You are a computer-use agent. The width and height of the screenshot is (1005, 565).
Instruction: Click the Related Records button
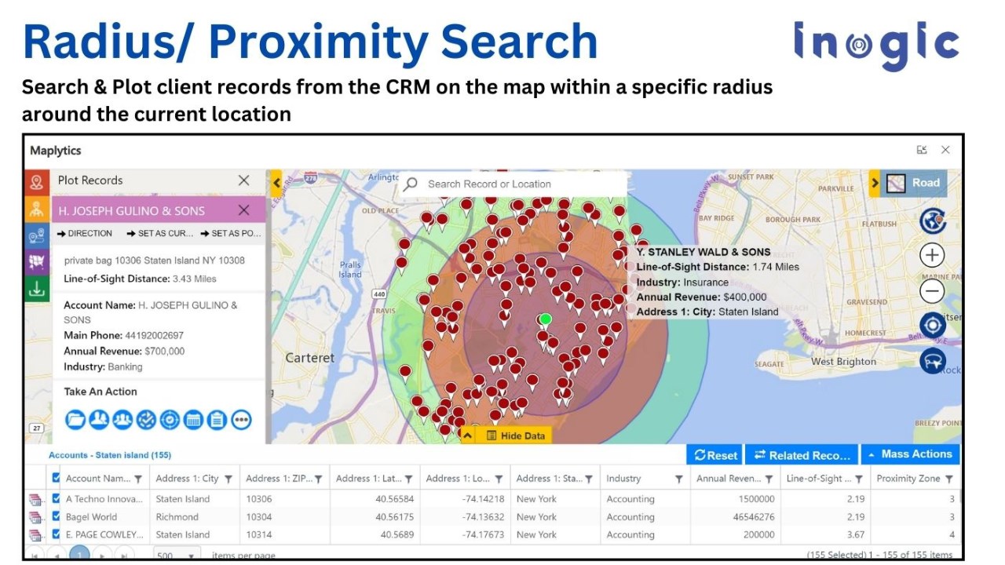click(801, 455)
